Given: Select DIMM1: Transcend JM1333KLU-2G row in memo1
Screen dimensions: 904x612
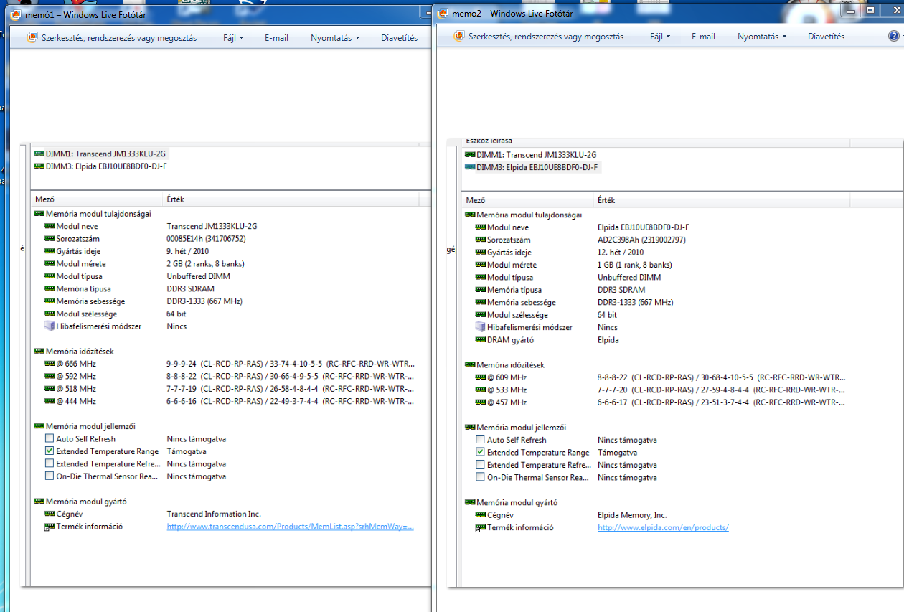Looking at the screenshot, I should click(100, 154).
